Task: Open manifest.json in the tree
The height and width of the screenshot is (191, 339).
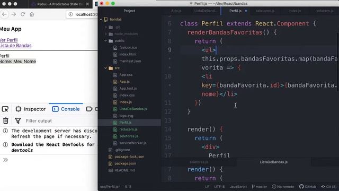Action: 130,61
